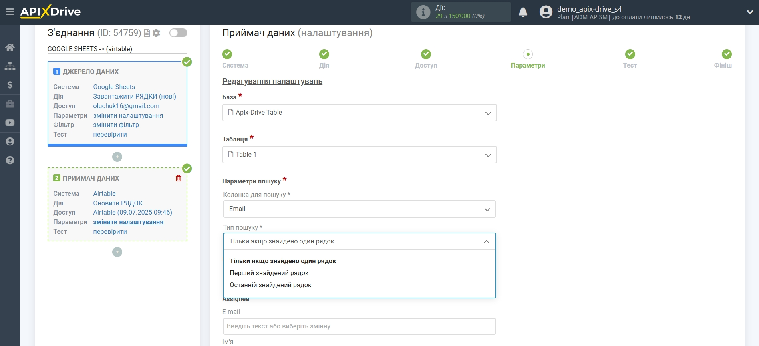The height and width of the screenshot is (346, 759).
Task: Open the home dashboard sidebar icon
Action: (10, 47)
